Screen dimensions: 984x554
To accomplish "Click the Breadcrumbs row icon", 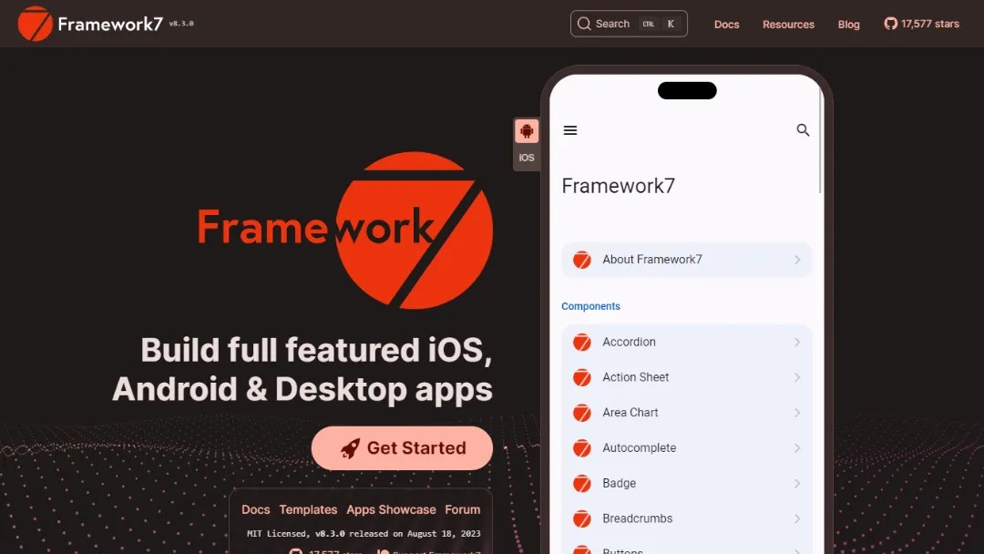I will [x=581, y=518].
